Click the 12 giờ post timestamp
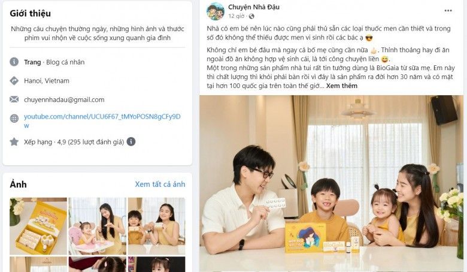This screenshot has width=467, height=272. pyautogui.click(x=236, y=16)
